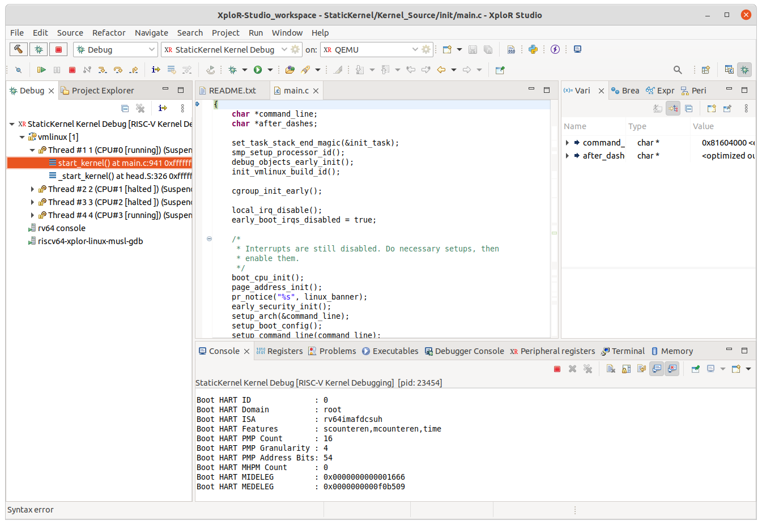Toggle Instruction Stepping Mode icon

[156, 70]
